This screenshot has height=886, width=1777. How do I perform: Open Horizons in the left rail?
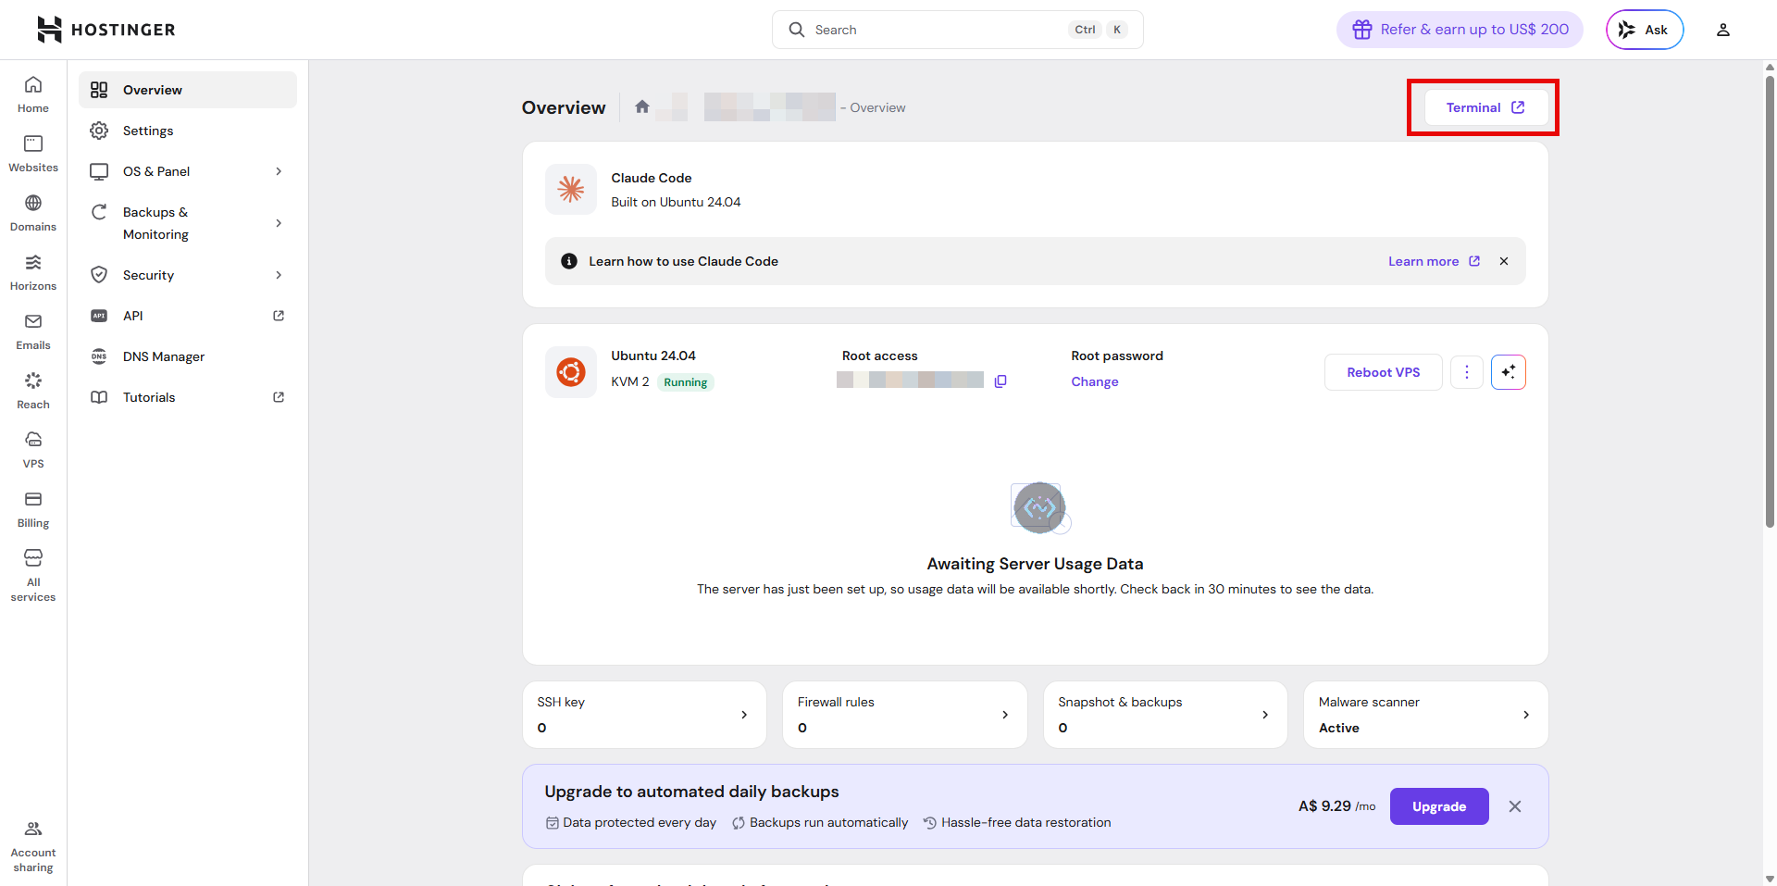coord(33,272)
